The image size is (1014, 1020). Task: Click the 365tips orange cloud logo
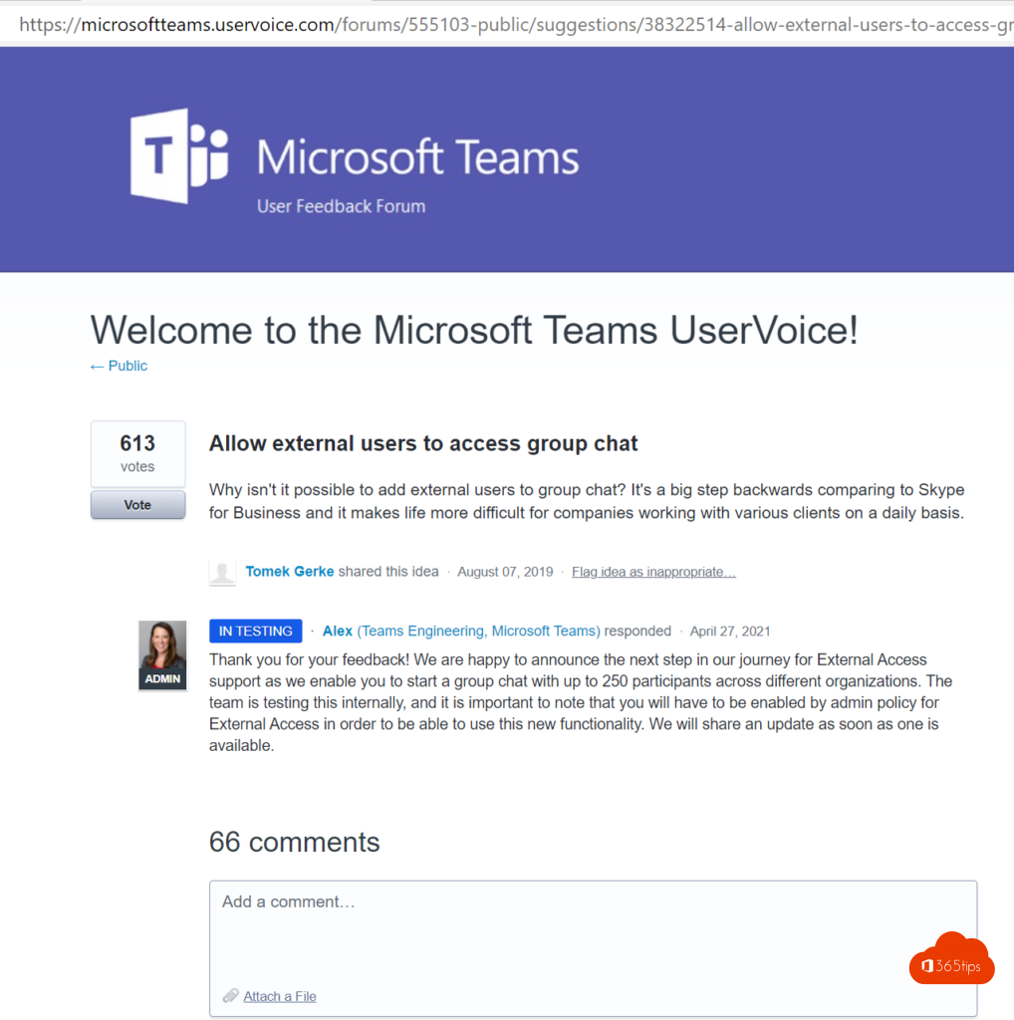tap(951, 960)
